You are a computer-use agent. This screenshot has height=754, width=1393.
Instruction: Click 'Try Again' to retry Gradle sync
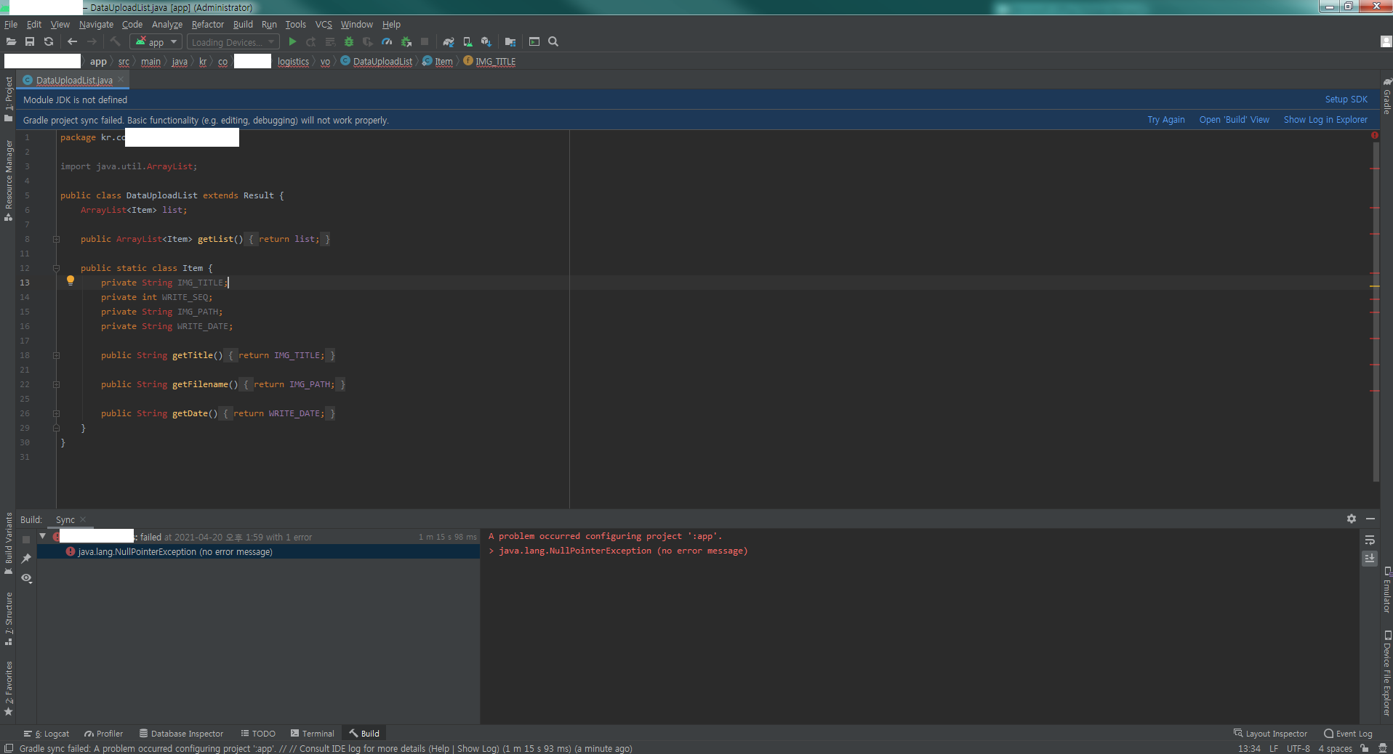(1165, 119)
